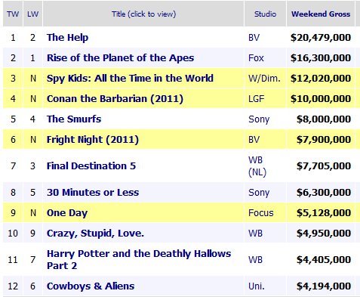Screen dimensions: 360x297
Task: Click Final Destination 5 title
Action: [91, 166]
